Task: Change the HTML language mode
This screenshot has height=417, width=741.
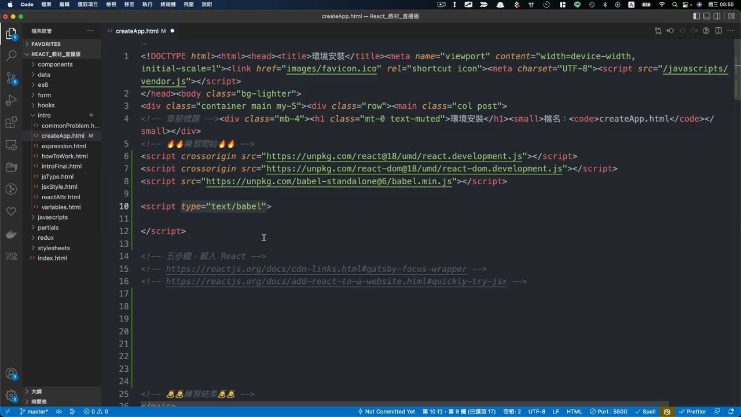Action: [574, 412]
